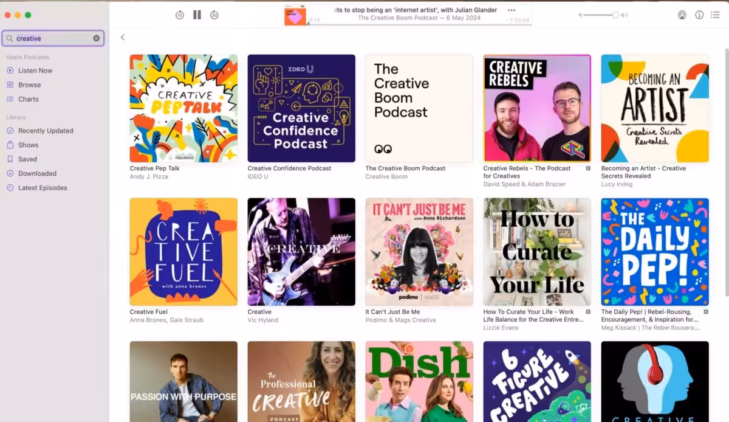
Task: Click the Creative Confidence Podcast title link
Action: (x=289, y=168)
